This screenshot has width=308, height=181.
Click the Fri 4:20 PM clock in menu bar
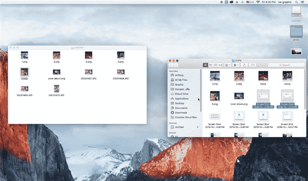point(269,2)
